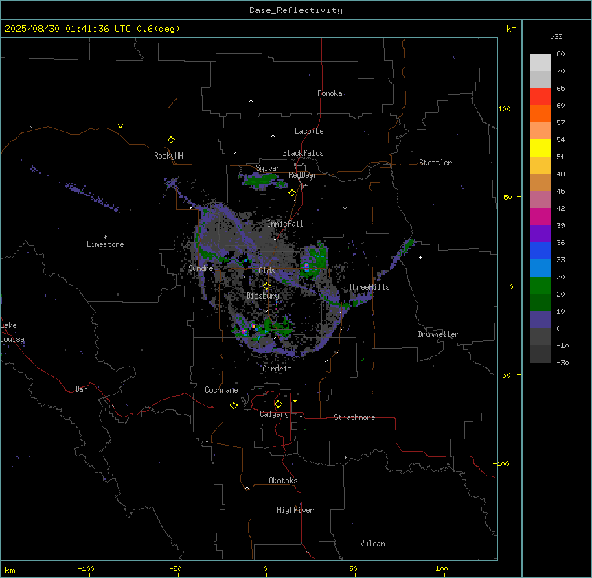Click the Lake Louise label

(x=12, y=332)
